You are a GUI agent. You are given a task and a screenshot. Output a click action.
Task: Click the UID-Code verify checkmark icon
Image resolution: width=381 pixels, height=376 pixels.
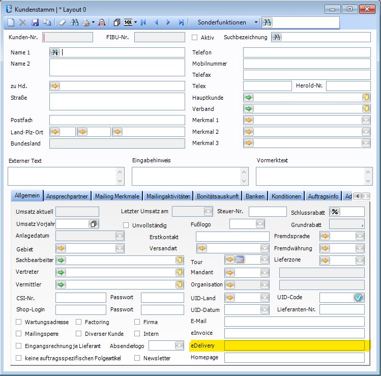[x=359, y=298]
